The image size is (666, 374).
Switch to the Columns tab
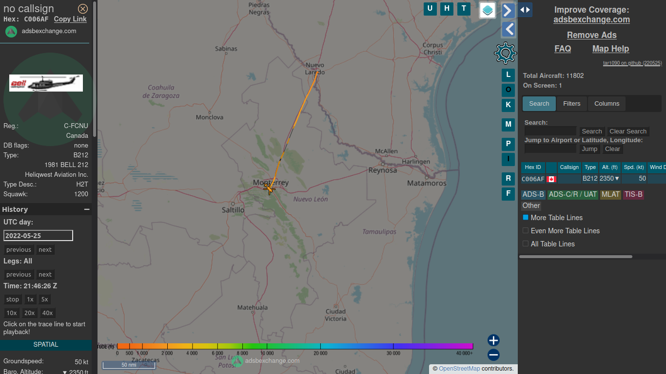coord(607,104)
